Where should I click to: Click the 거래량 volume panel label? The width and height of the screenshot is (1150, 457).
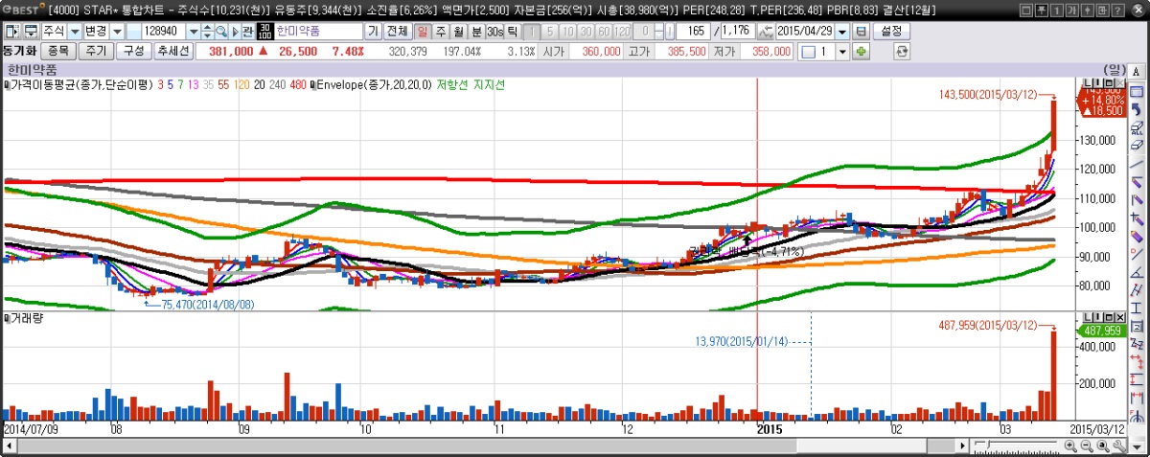[x=26, y=317]
